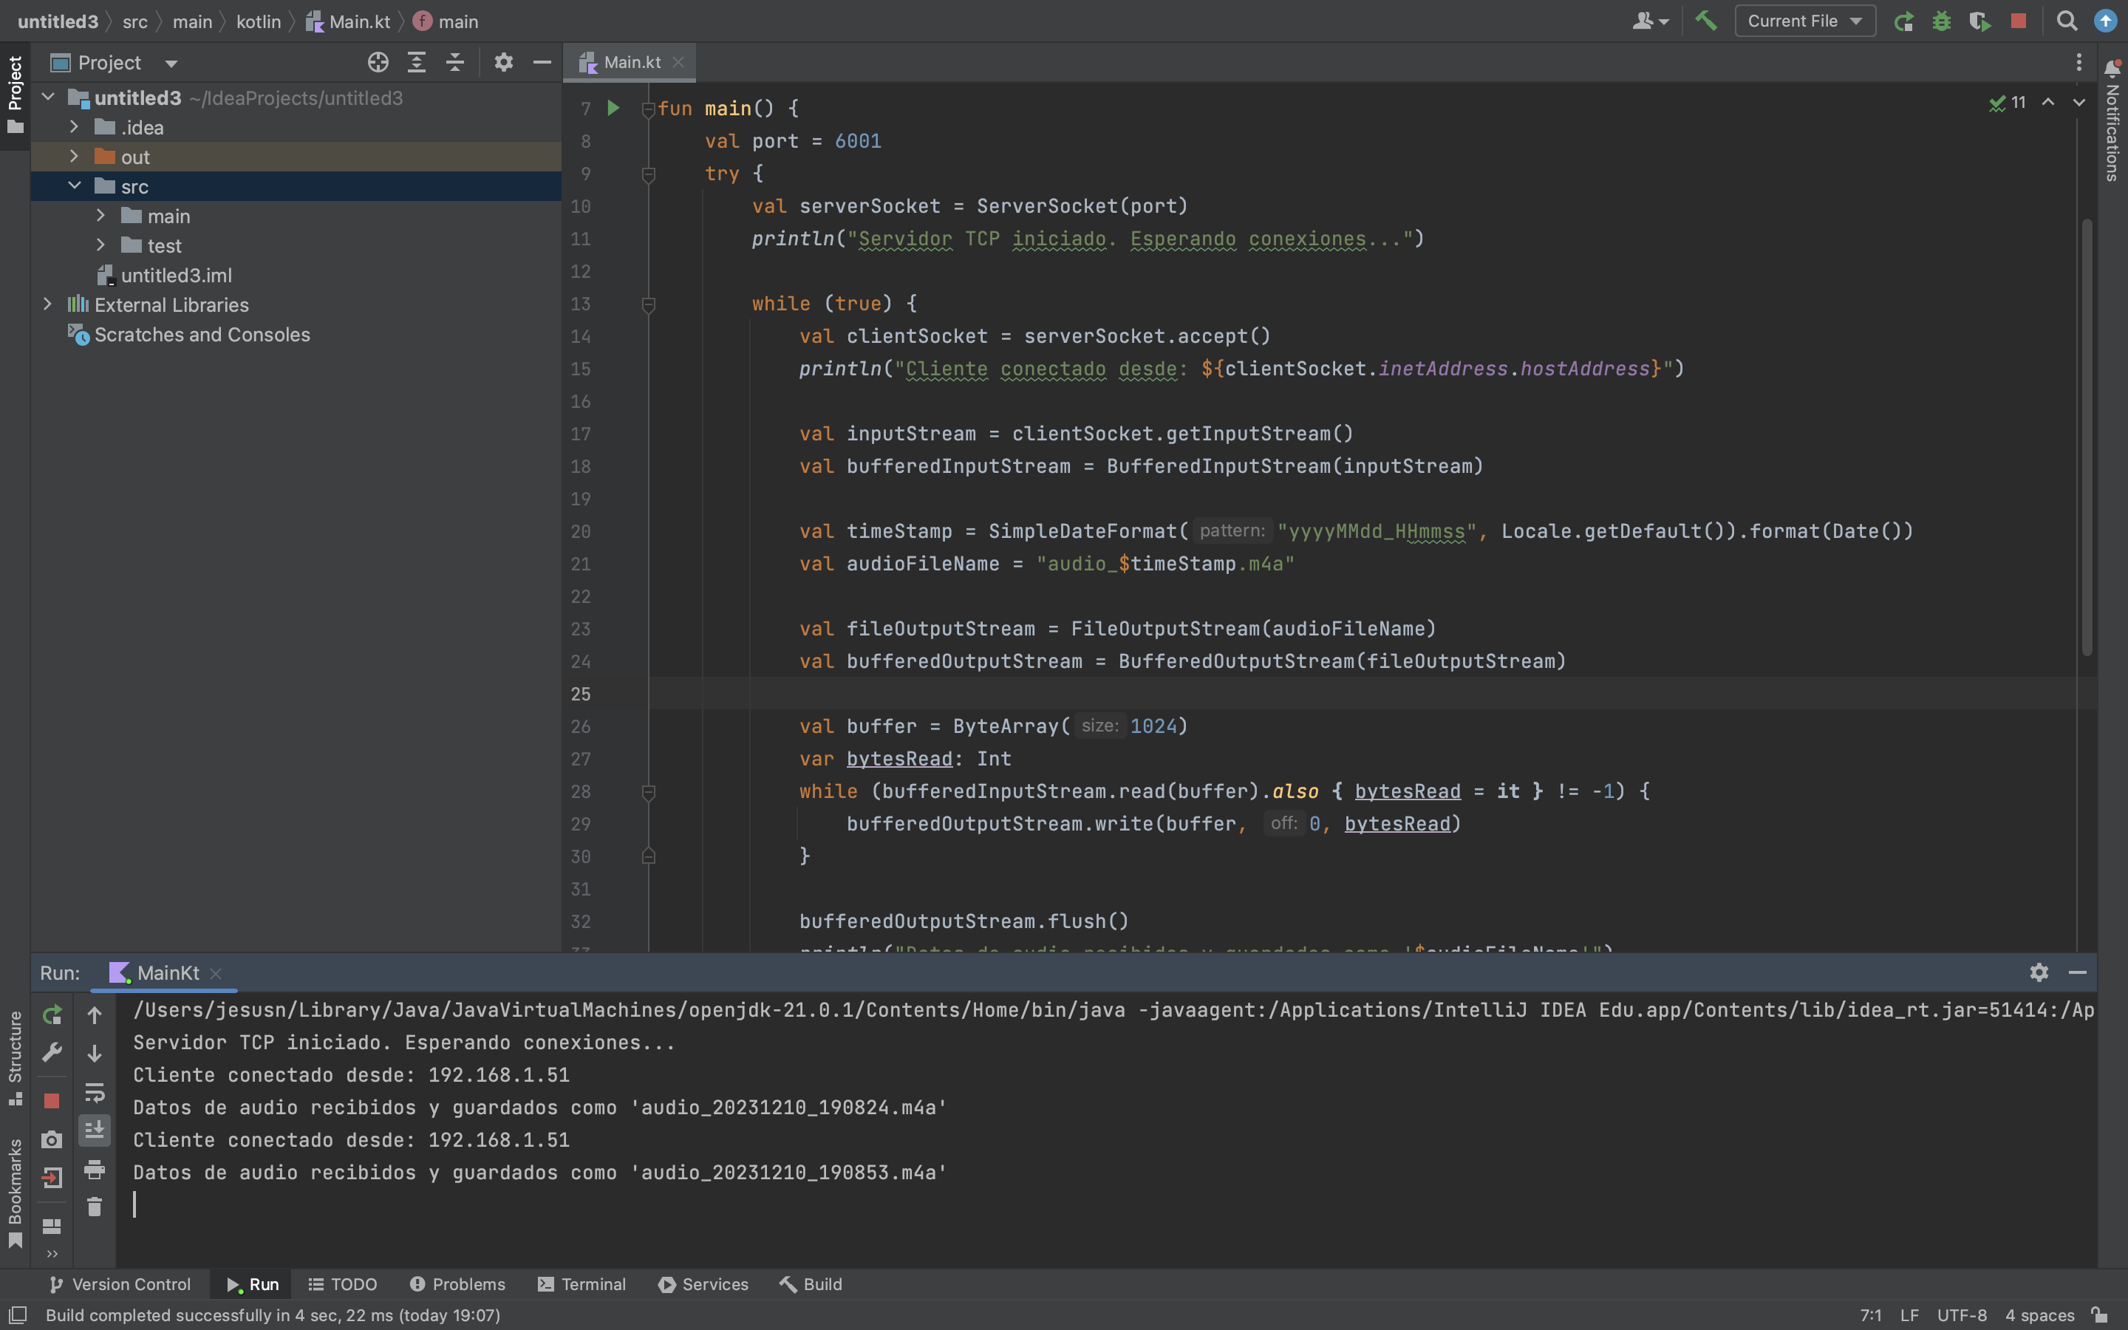Click the red Stop icon in top toolbar
This screenshot has width=2128, height=1330.
tap(2018, 21)
